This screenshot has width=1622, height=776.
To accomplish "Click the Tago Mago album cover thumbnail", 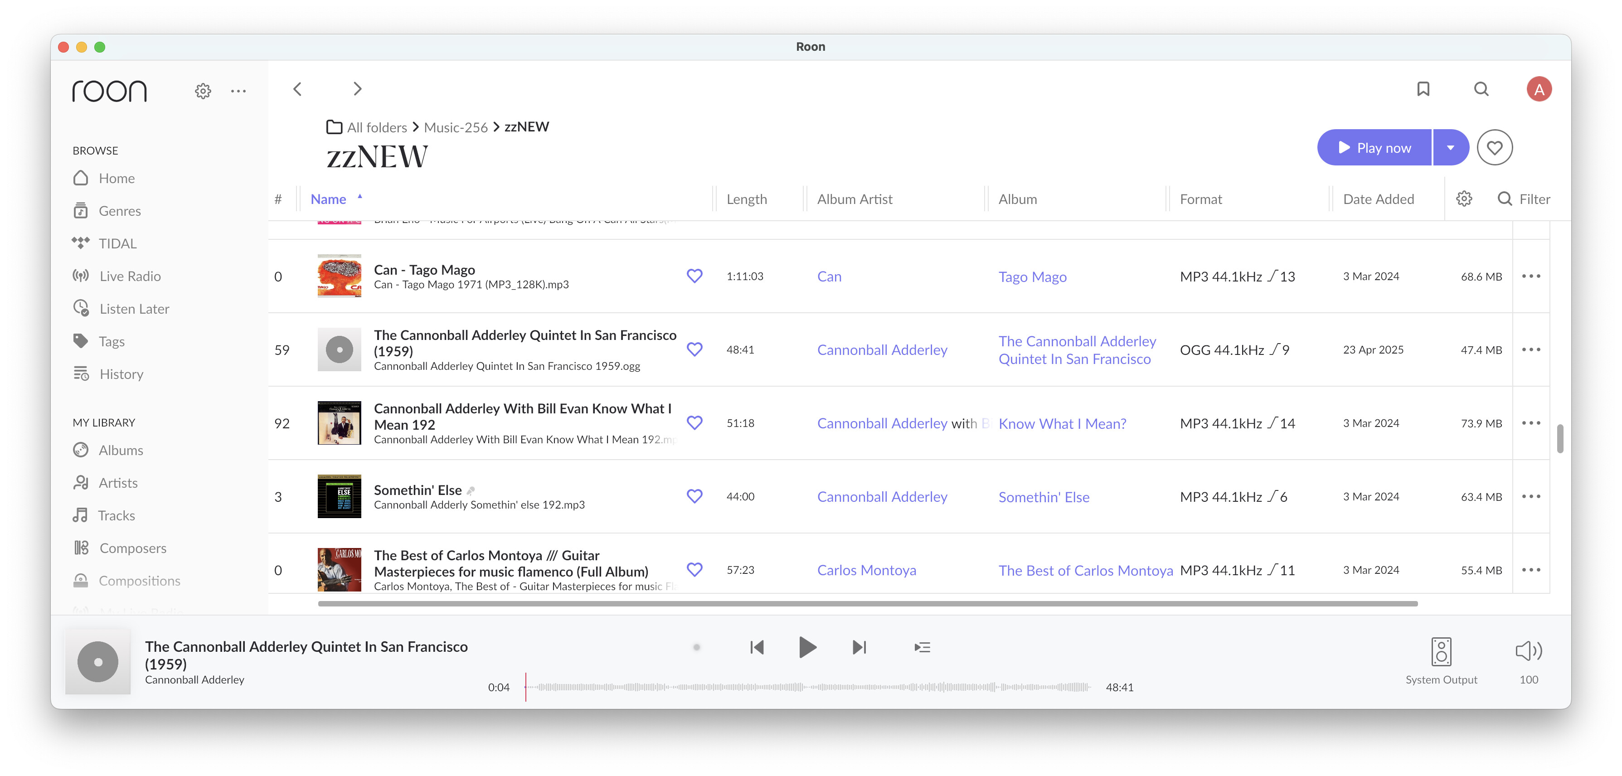I will click(x=340, y=276).
